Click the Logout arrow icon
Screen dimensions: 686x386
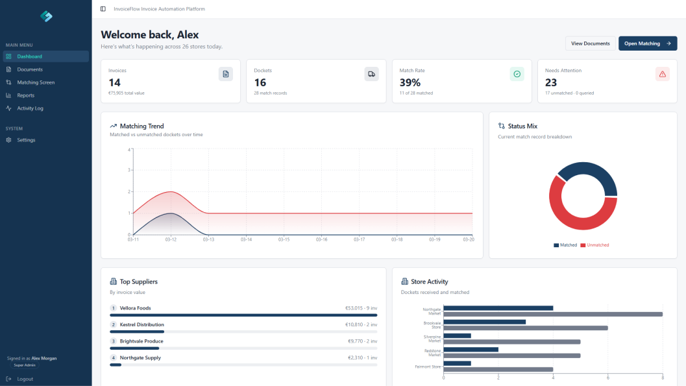(x=8, y=379)
